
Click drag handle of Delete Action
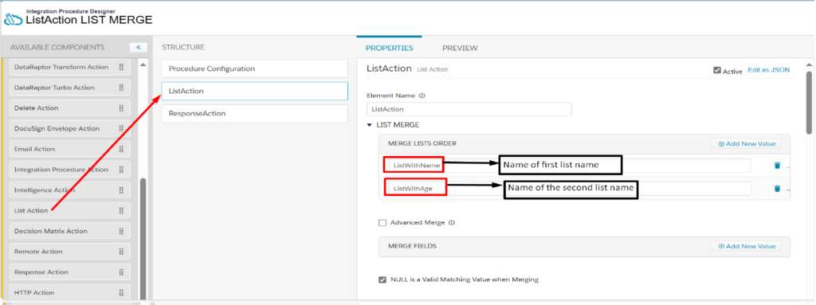(121, 108)
